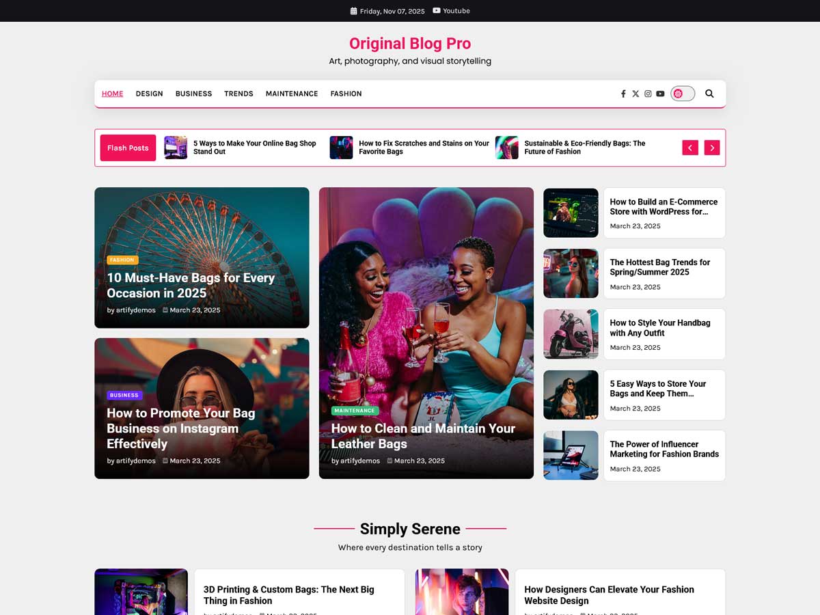Viewport: 820px width, 615px height.
Task: Click thumbnail of Sustainable Bags flash post
Action: [506, 148]
